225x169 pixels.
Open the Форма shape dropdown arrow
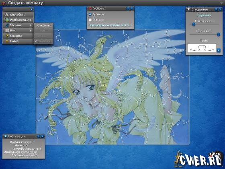tap(219, 50)
